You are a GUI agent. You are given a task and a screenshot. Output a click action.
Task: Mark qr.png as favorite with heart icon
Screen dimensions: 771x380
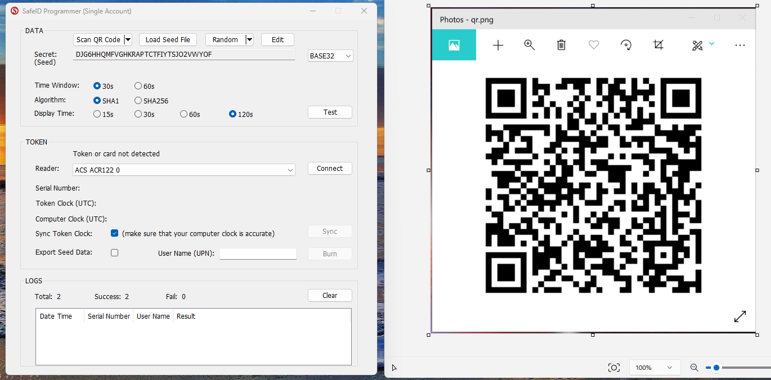pos(593,45)
